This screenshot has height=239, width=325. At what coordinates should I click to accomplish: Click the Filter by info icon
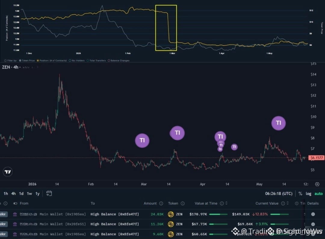5,61
